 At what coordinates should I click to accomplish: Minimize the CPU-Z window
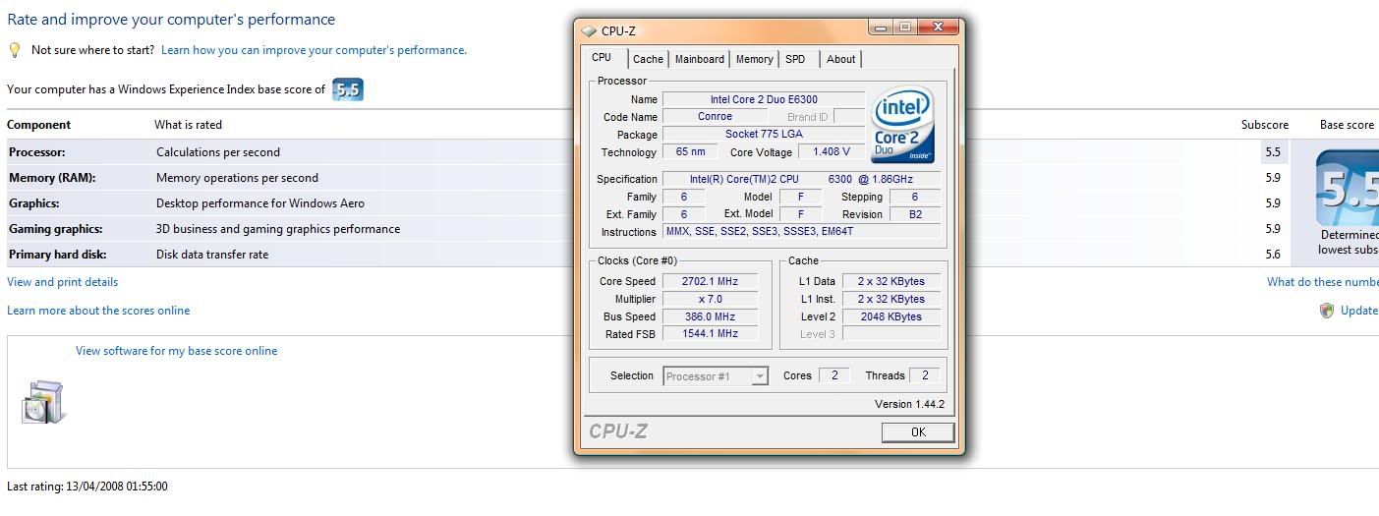pos(881,28)
